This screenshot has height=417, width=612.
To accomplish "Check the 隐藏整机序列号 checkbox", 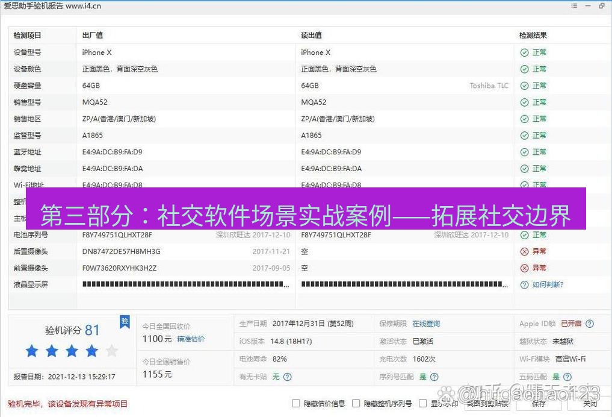I will coord(357,404).
